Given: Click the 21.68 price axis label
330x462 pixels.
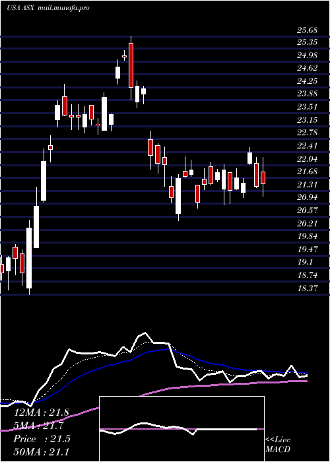Looking at the screenshot, I should tap(307, 172).
